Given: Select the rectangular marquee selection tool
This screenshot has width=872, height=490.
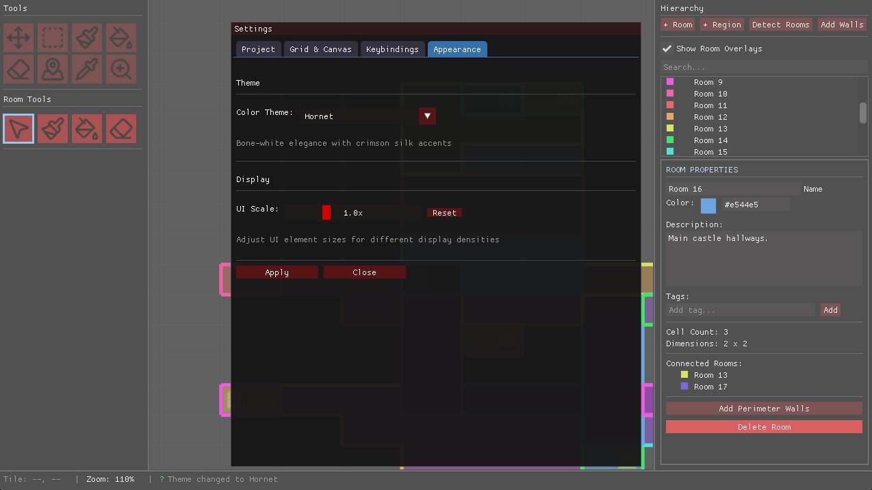Looking at the screenshot, I should coord(53,38).
